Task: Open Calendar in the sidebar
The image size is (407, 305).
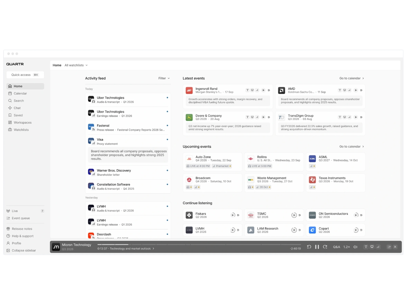Action: click(x=25, y=94)
